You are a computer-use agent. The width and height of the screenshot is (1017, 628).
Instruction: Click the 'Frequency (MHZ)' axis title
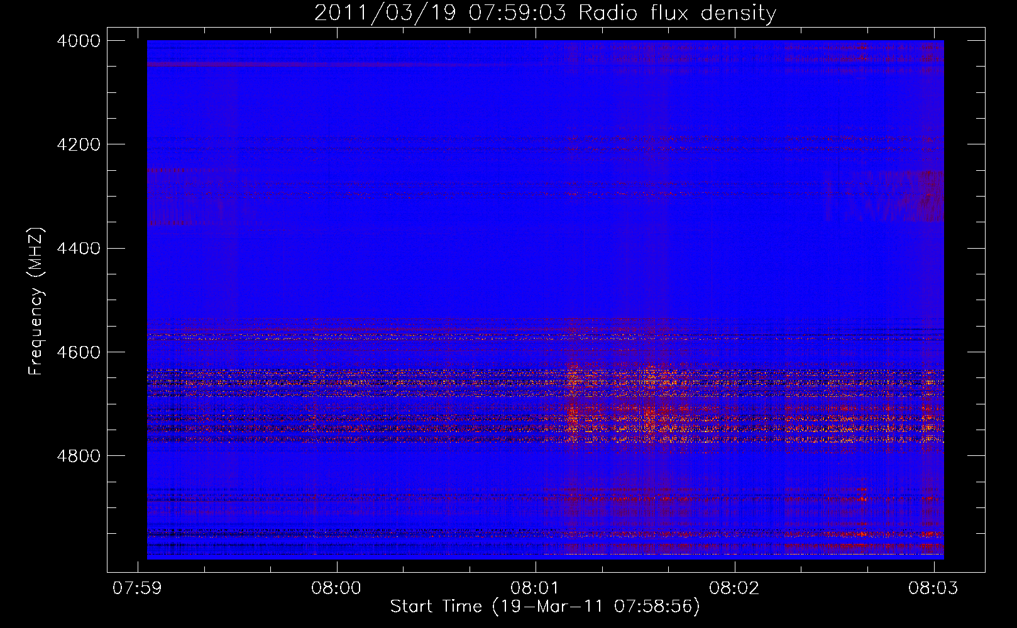point(36,301)
